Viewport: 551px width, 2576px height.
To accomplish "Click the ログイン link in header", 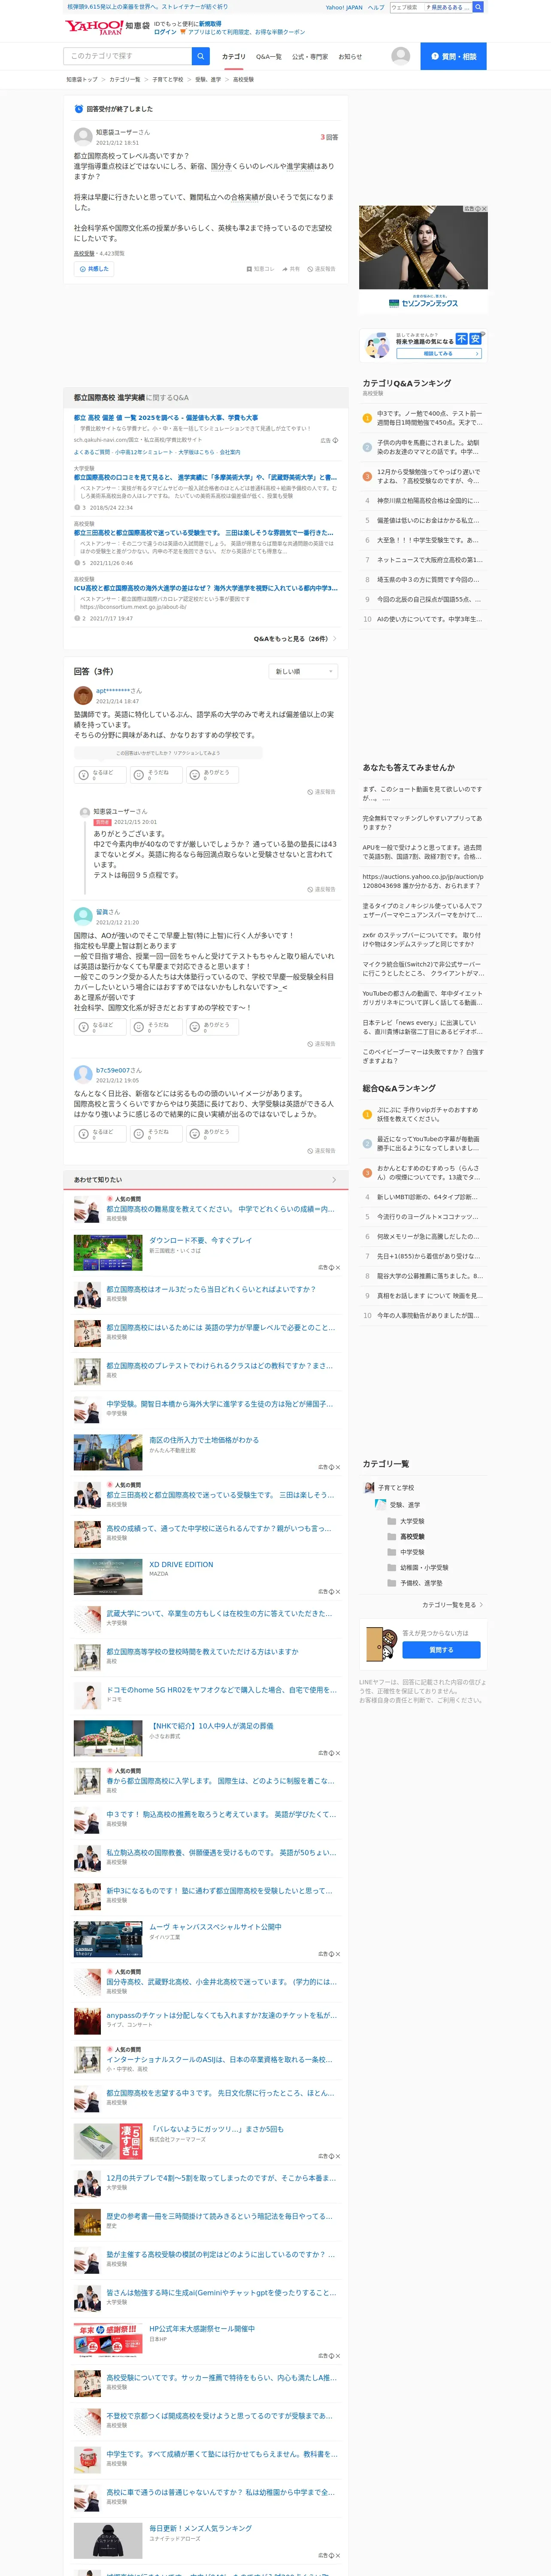I will coord(165,32).
